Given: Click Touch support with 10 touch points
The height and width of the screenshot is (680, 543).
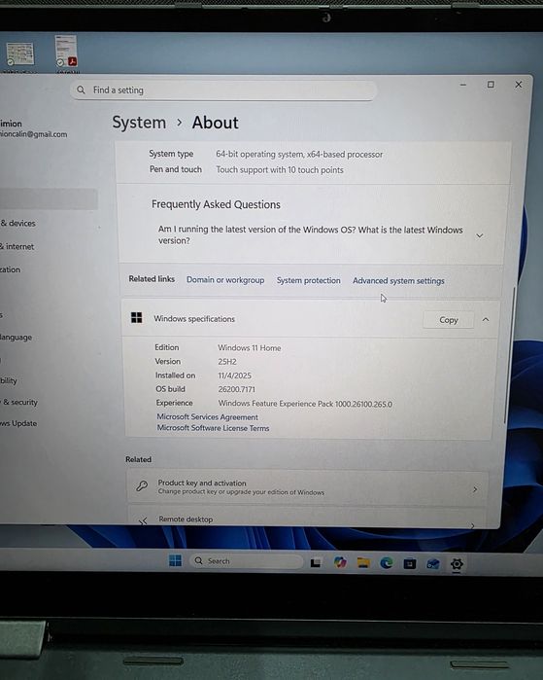Looking at the screenshot, I should coord(280,169).
